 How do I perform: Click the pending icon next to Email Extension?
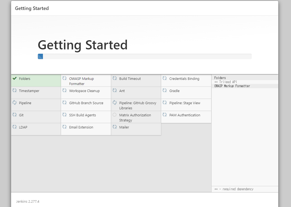65,127
